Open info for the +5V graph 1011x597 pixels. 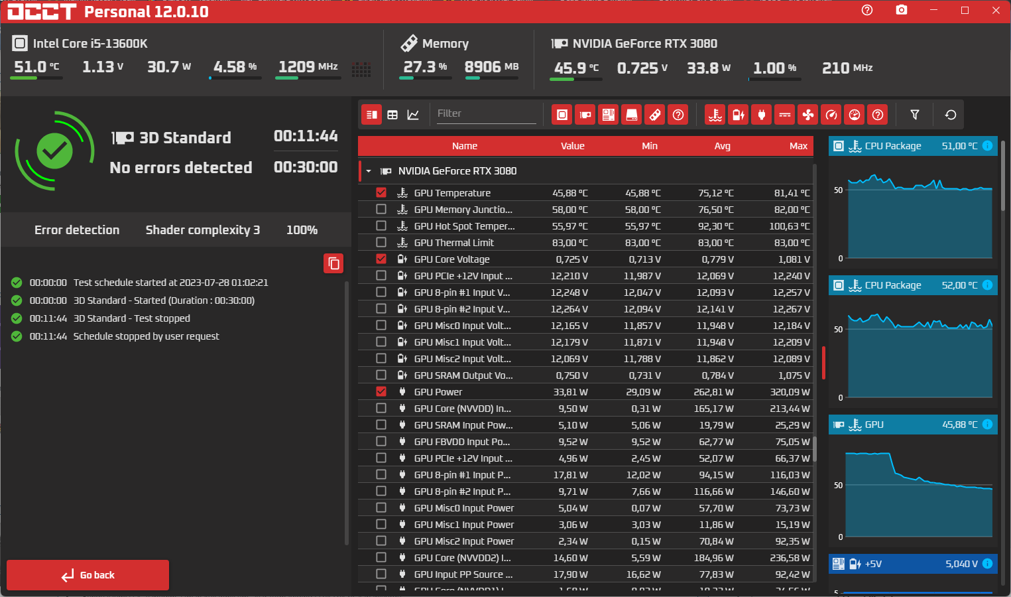987,564
